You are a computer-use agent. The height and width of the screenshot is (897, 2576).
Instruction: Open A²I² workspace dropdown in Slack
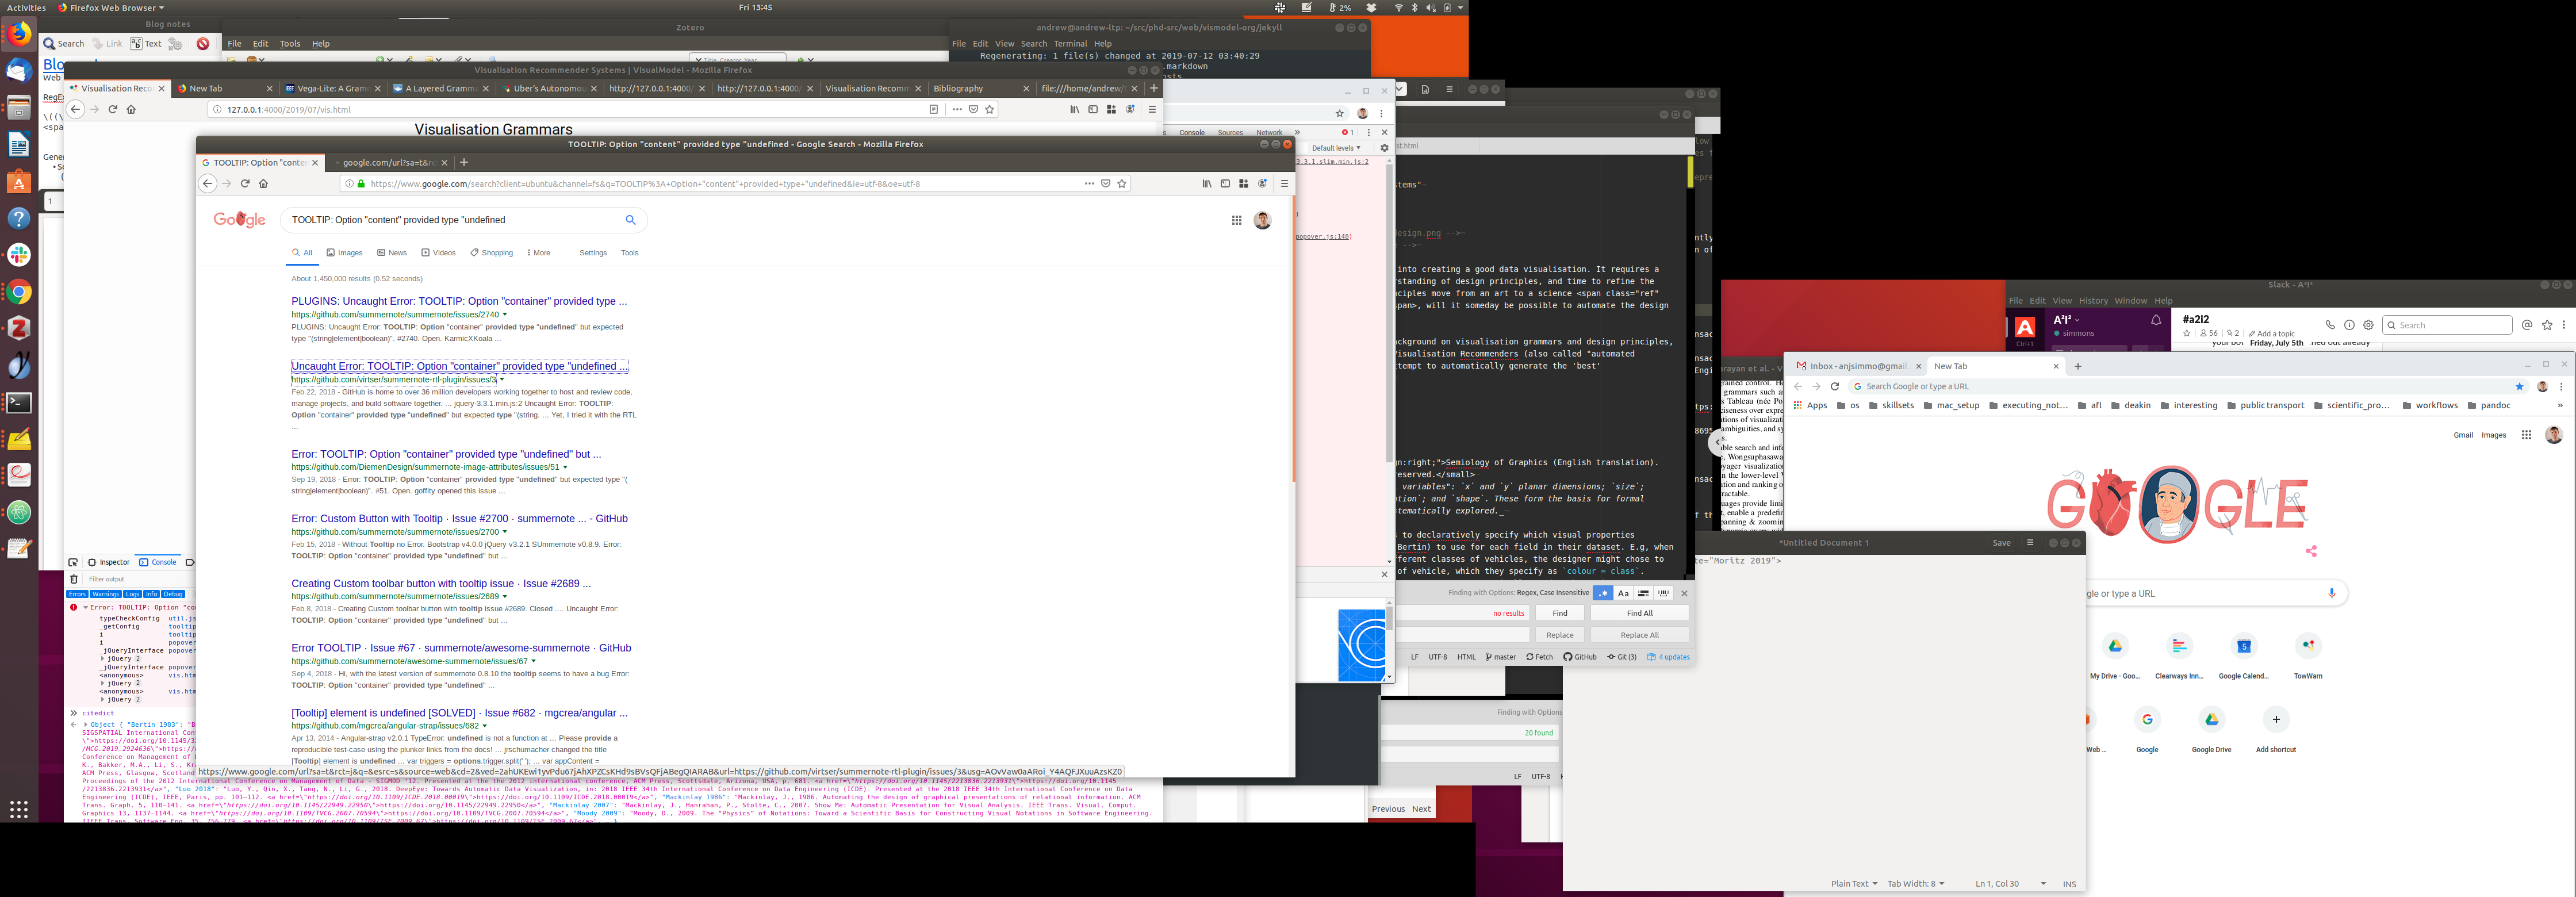pyautogui.click(x=2067, y=320)
